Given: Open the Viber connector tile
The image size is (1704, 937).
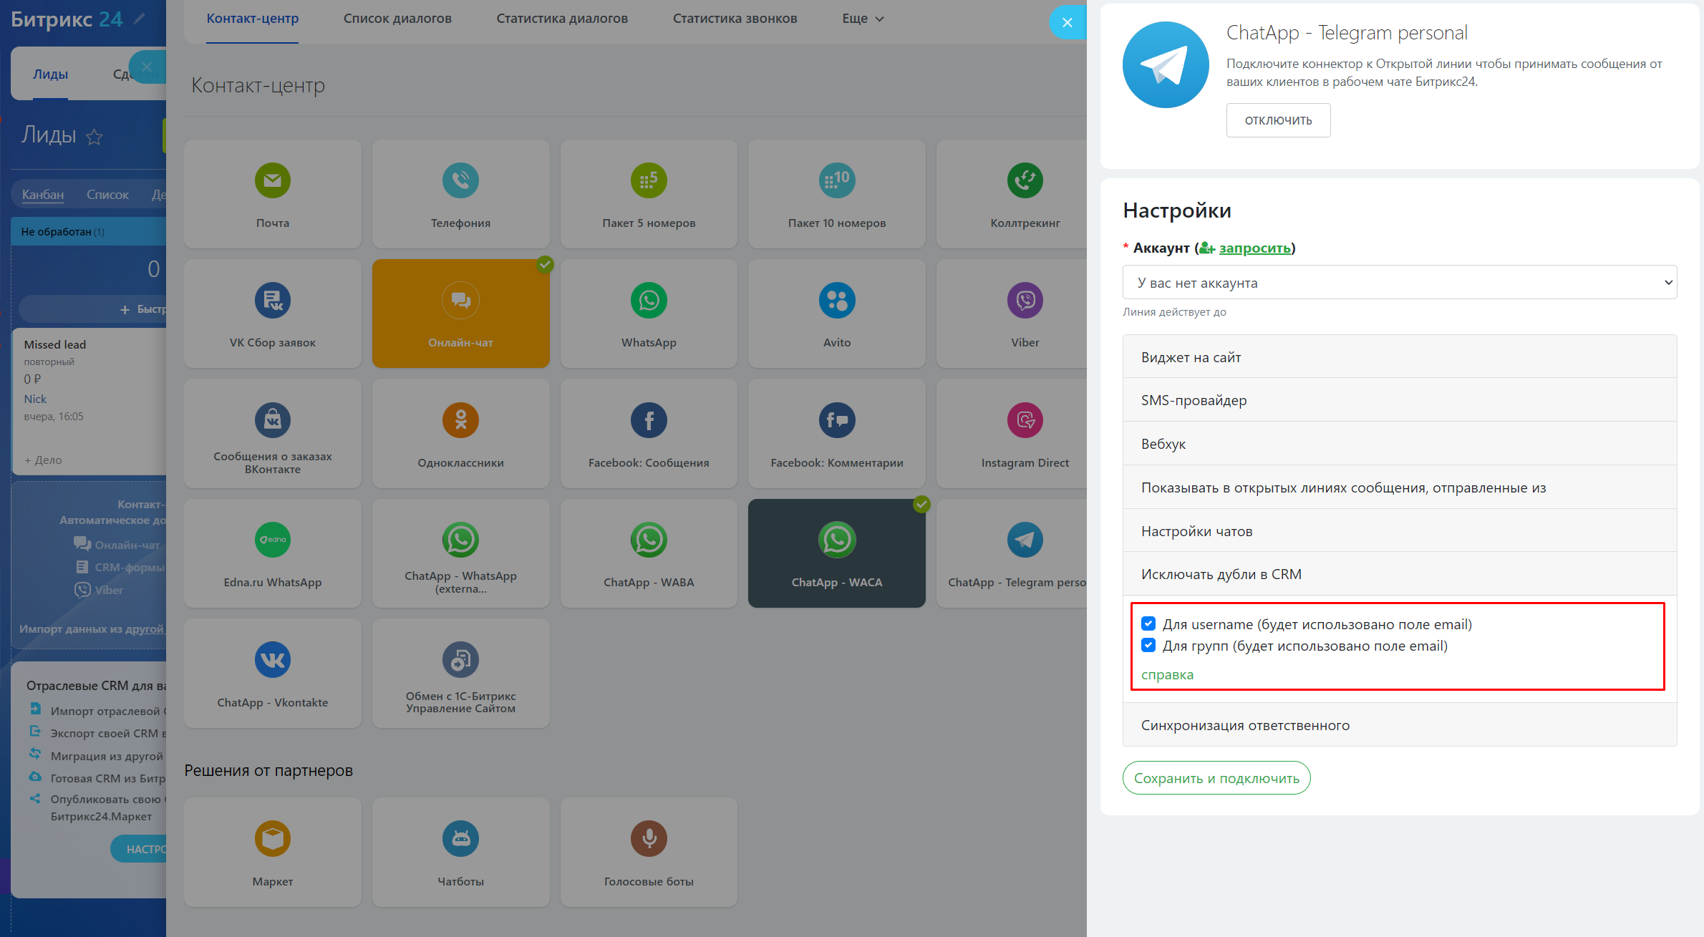Looking at the screenshot, I should point(1024,314).
